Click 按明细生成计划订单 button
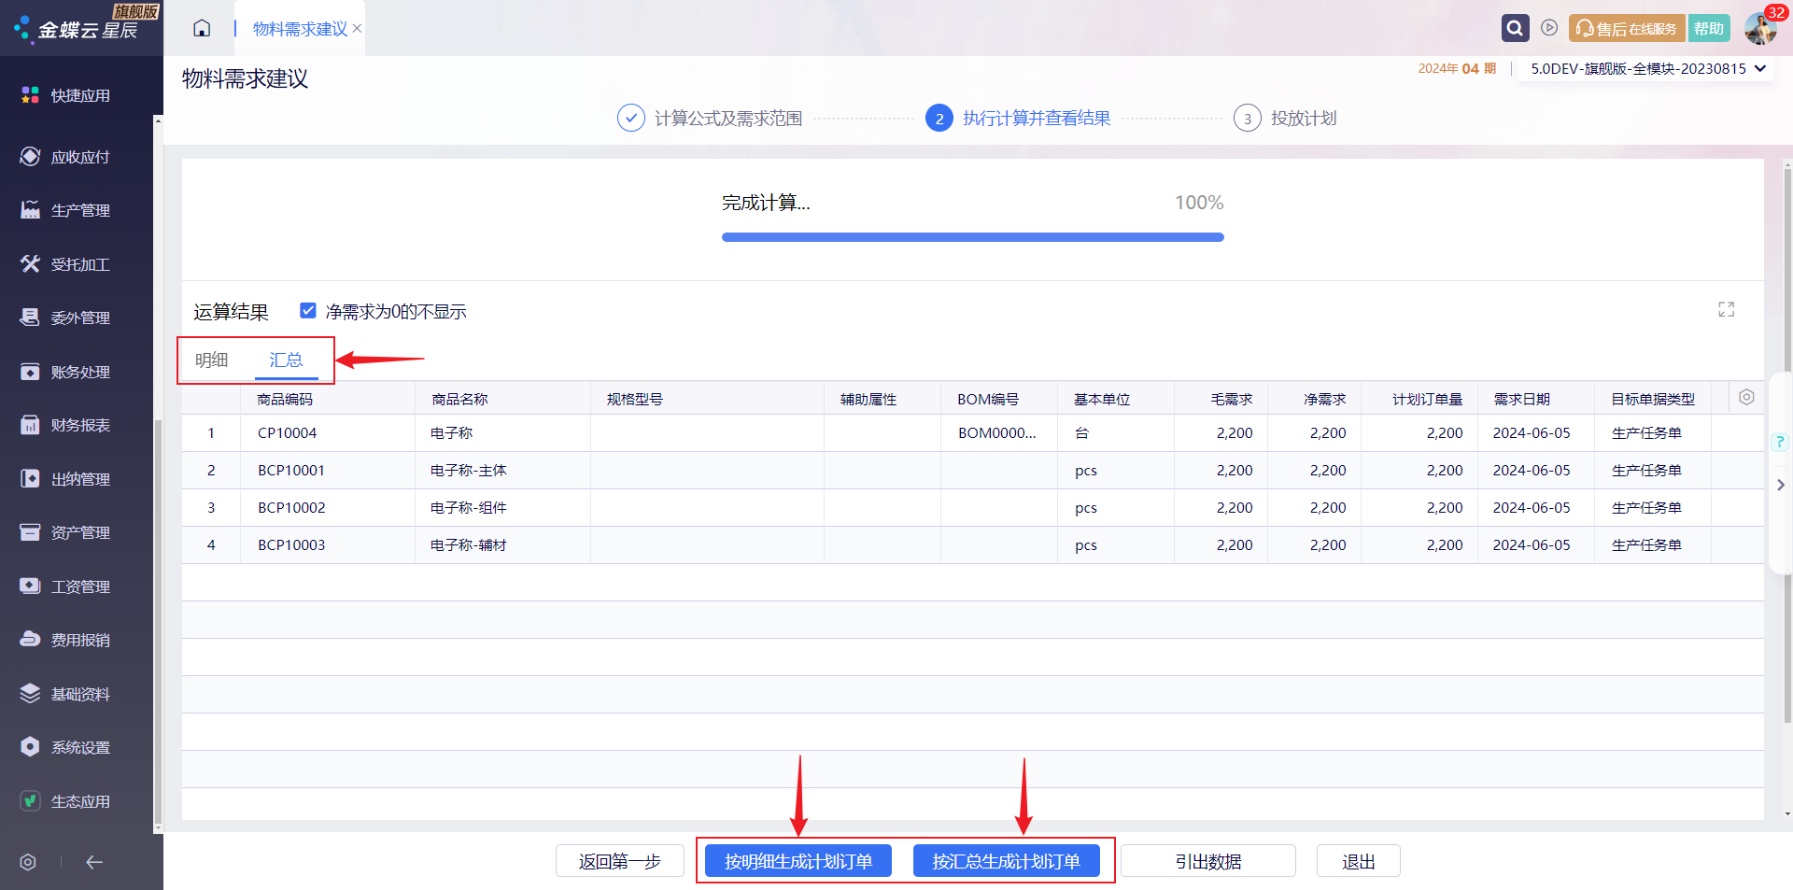 pos(798,861)
